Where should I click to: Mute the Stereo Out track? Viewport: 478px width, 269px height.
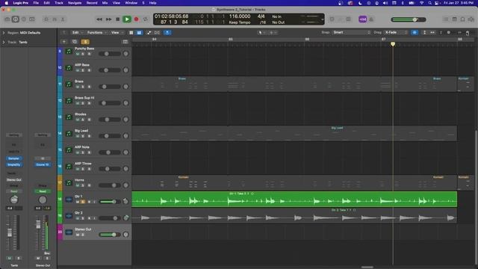(78, 235)
